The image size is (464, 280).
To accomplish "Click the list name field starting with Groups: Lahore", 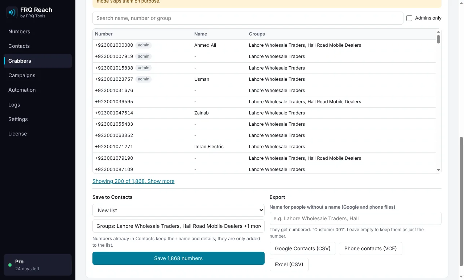I will click(178, 226).
